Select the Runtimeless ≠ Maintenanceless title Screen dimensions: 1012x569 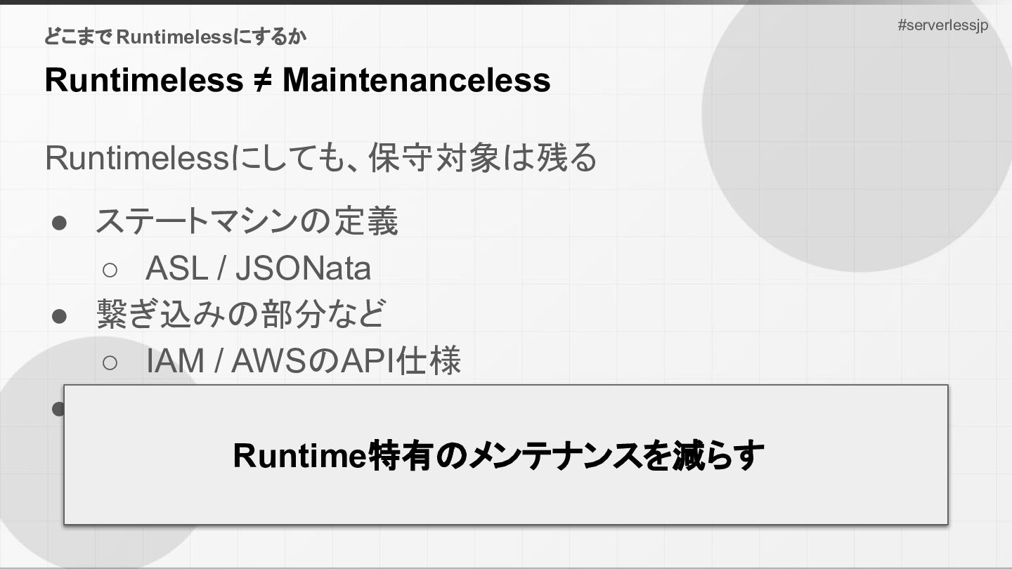tap(297, 80)
